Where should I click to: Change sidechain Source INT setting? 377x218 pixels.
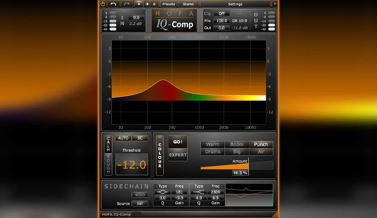coord(140,204)
